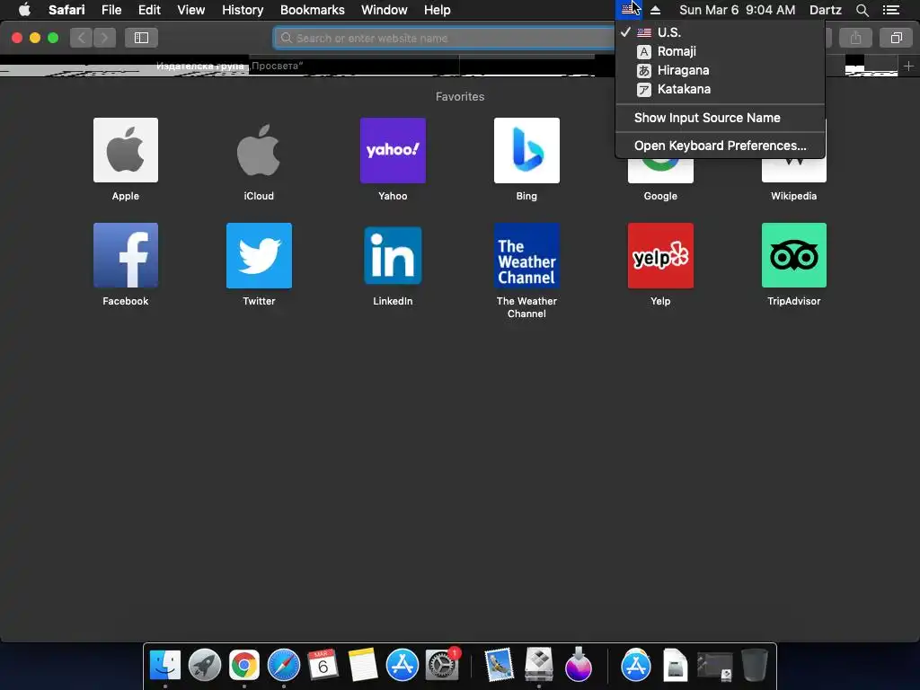Click the search address field
Image resolution: width=920 pixels, height=690 pixels.
(444, 38)
